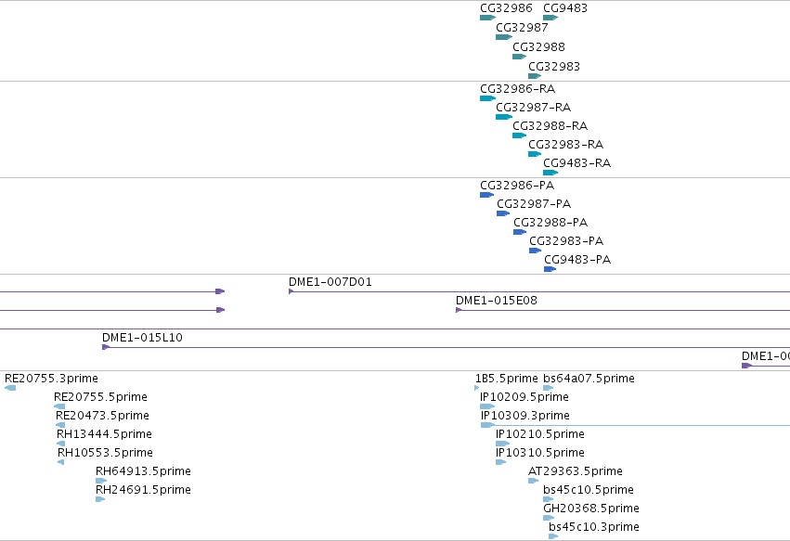Image resolution: width=790 pixels, height=541 pixels.
Task: Click the CG9483 gene arrow glyph
Action: pyautogui.click(x=550, y=18)
